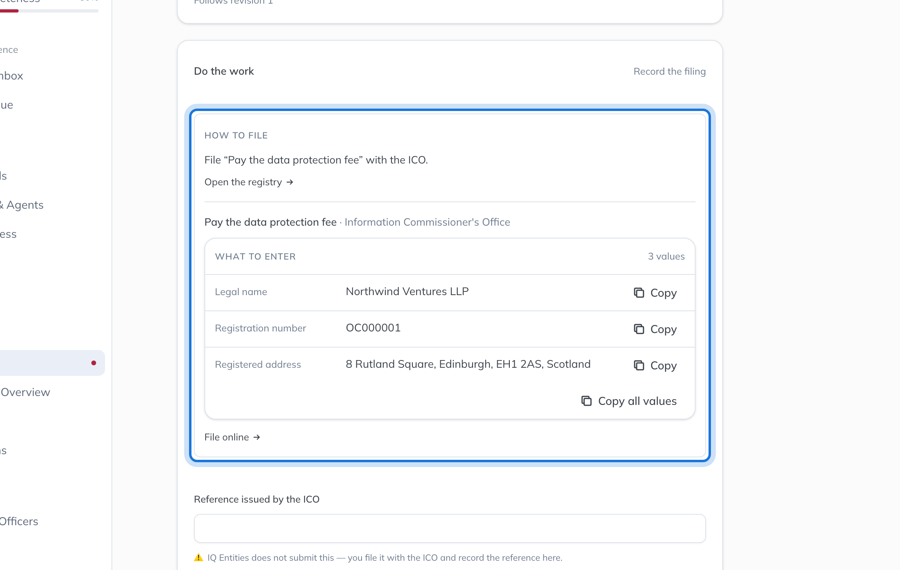The image size is (900, 570).
Task: Open the registry link
Action: tap(249, 182)
